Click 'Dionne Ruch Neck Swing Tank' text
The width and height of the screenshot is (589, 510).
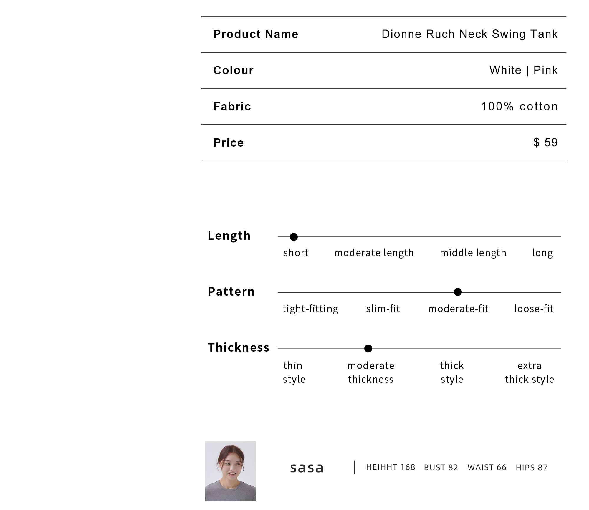pyautogui.click(x=470, y=34)
